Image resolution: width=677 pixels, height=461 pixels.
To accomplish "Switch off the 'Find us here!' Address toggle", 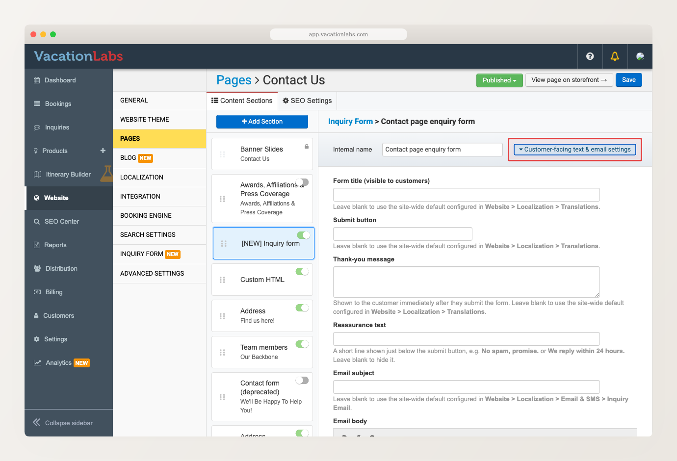I will pos(302,307).
